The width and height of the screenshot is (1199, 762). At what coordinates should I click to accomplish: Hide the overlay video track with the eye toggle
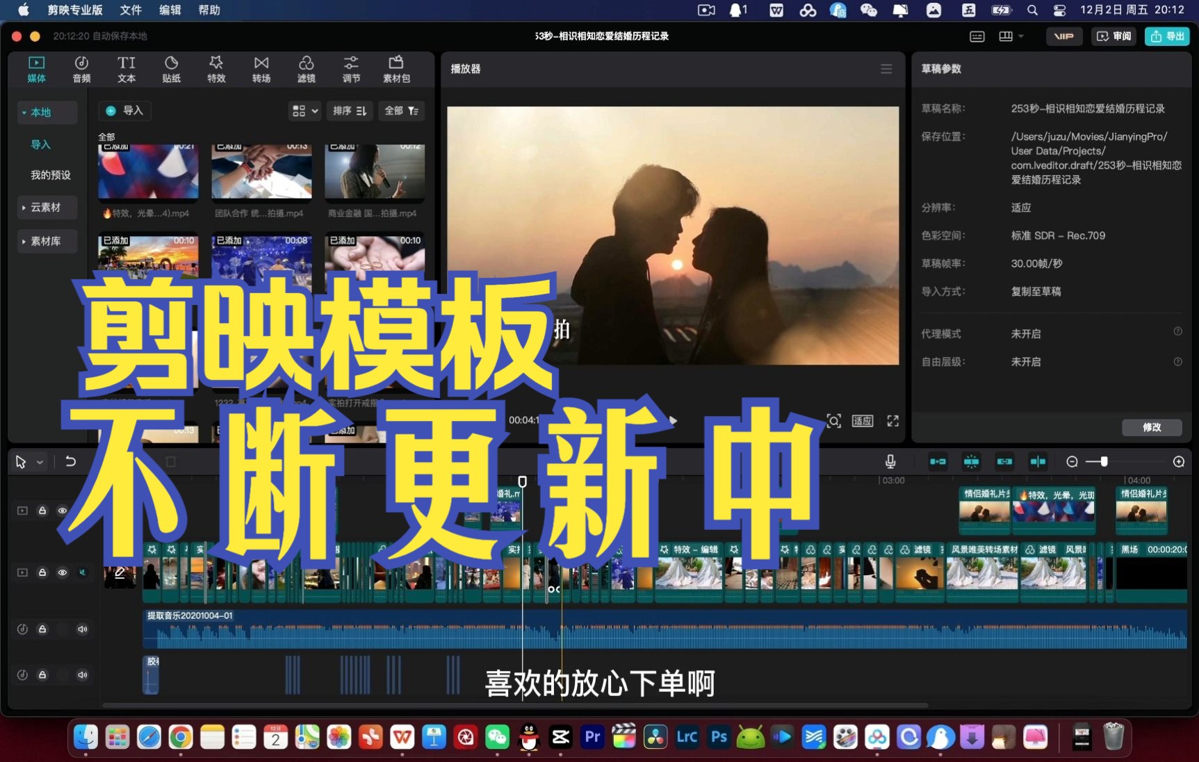(x=63, y=511)
